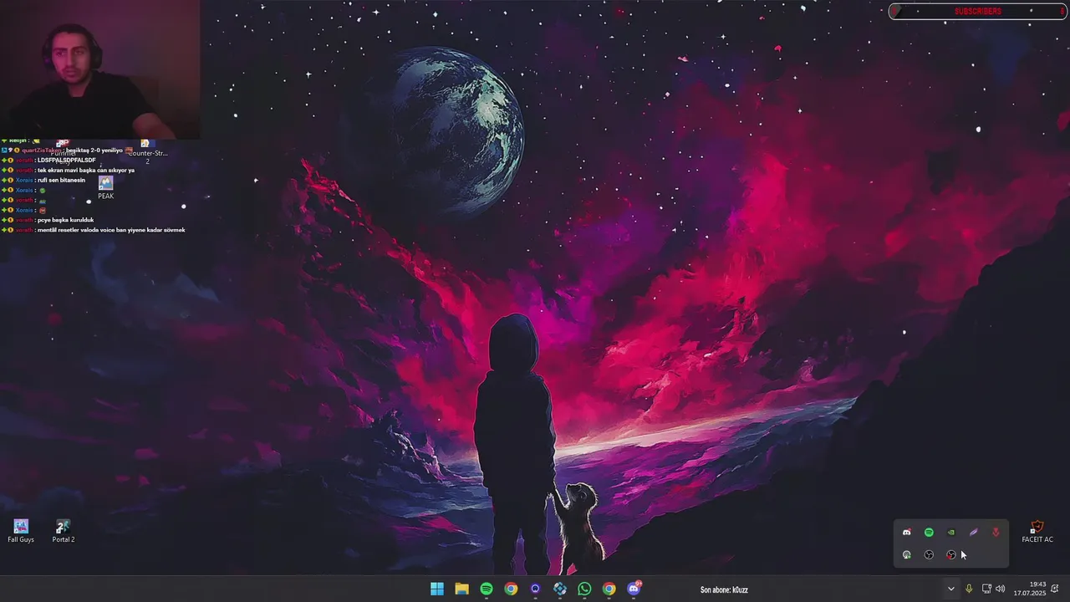Open the volume control in system tray
The height and width of the screenshot is (602, 1070).
point(1001,589)
